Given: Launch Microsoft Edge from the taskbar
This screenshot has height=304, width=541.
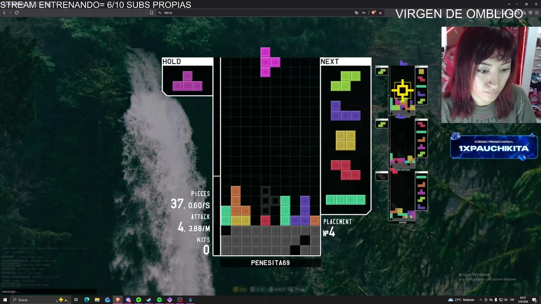Looking at the screenshot, I should [x=87, y=300].
